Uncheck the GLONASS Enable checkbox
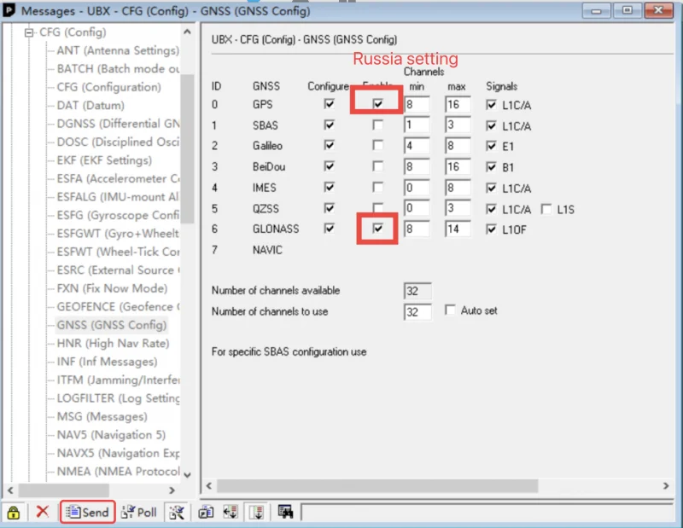The image size is (683, 528). 377,229
